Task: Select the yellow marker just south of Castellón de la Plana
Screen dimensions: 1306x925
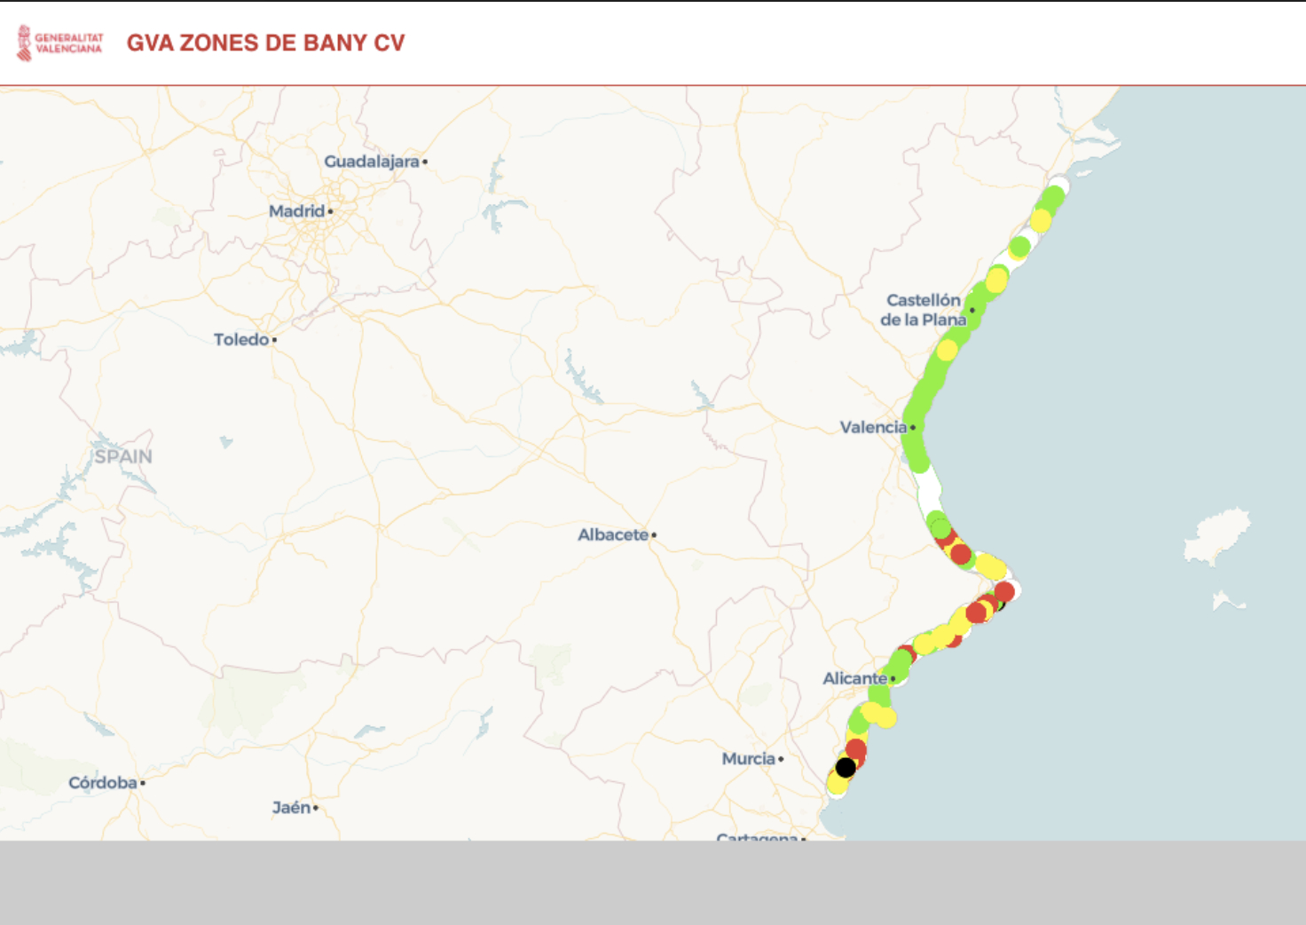Action: [947, 351]
